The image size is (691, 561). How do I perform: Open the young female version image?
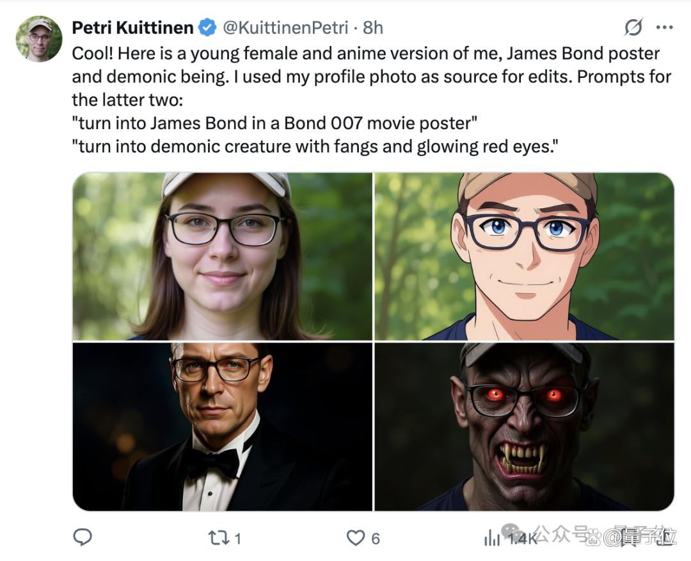pyautogui.click(x=223, y=256)
